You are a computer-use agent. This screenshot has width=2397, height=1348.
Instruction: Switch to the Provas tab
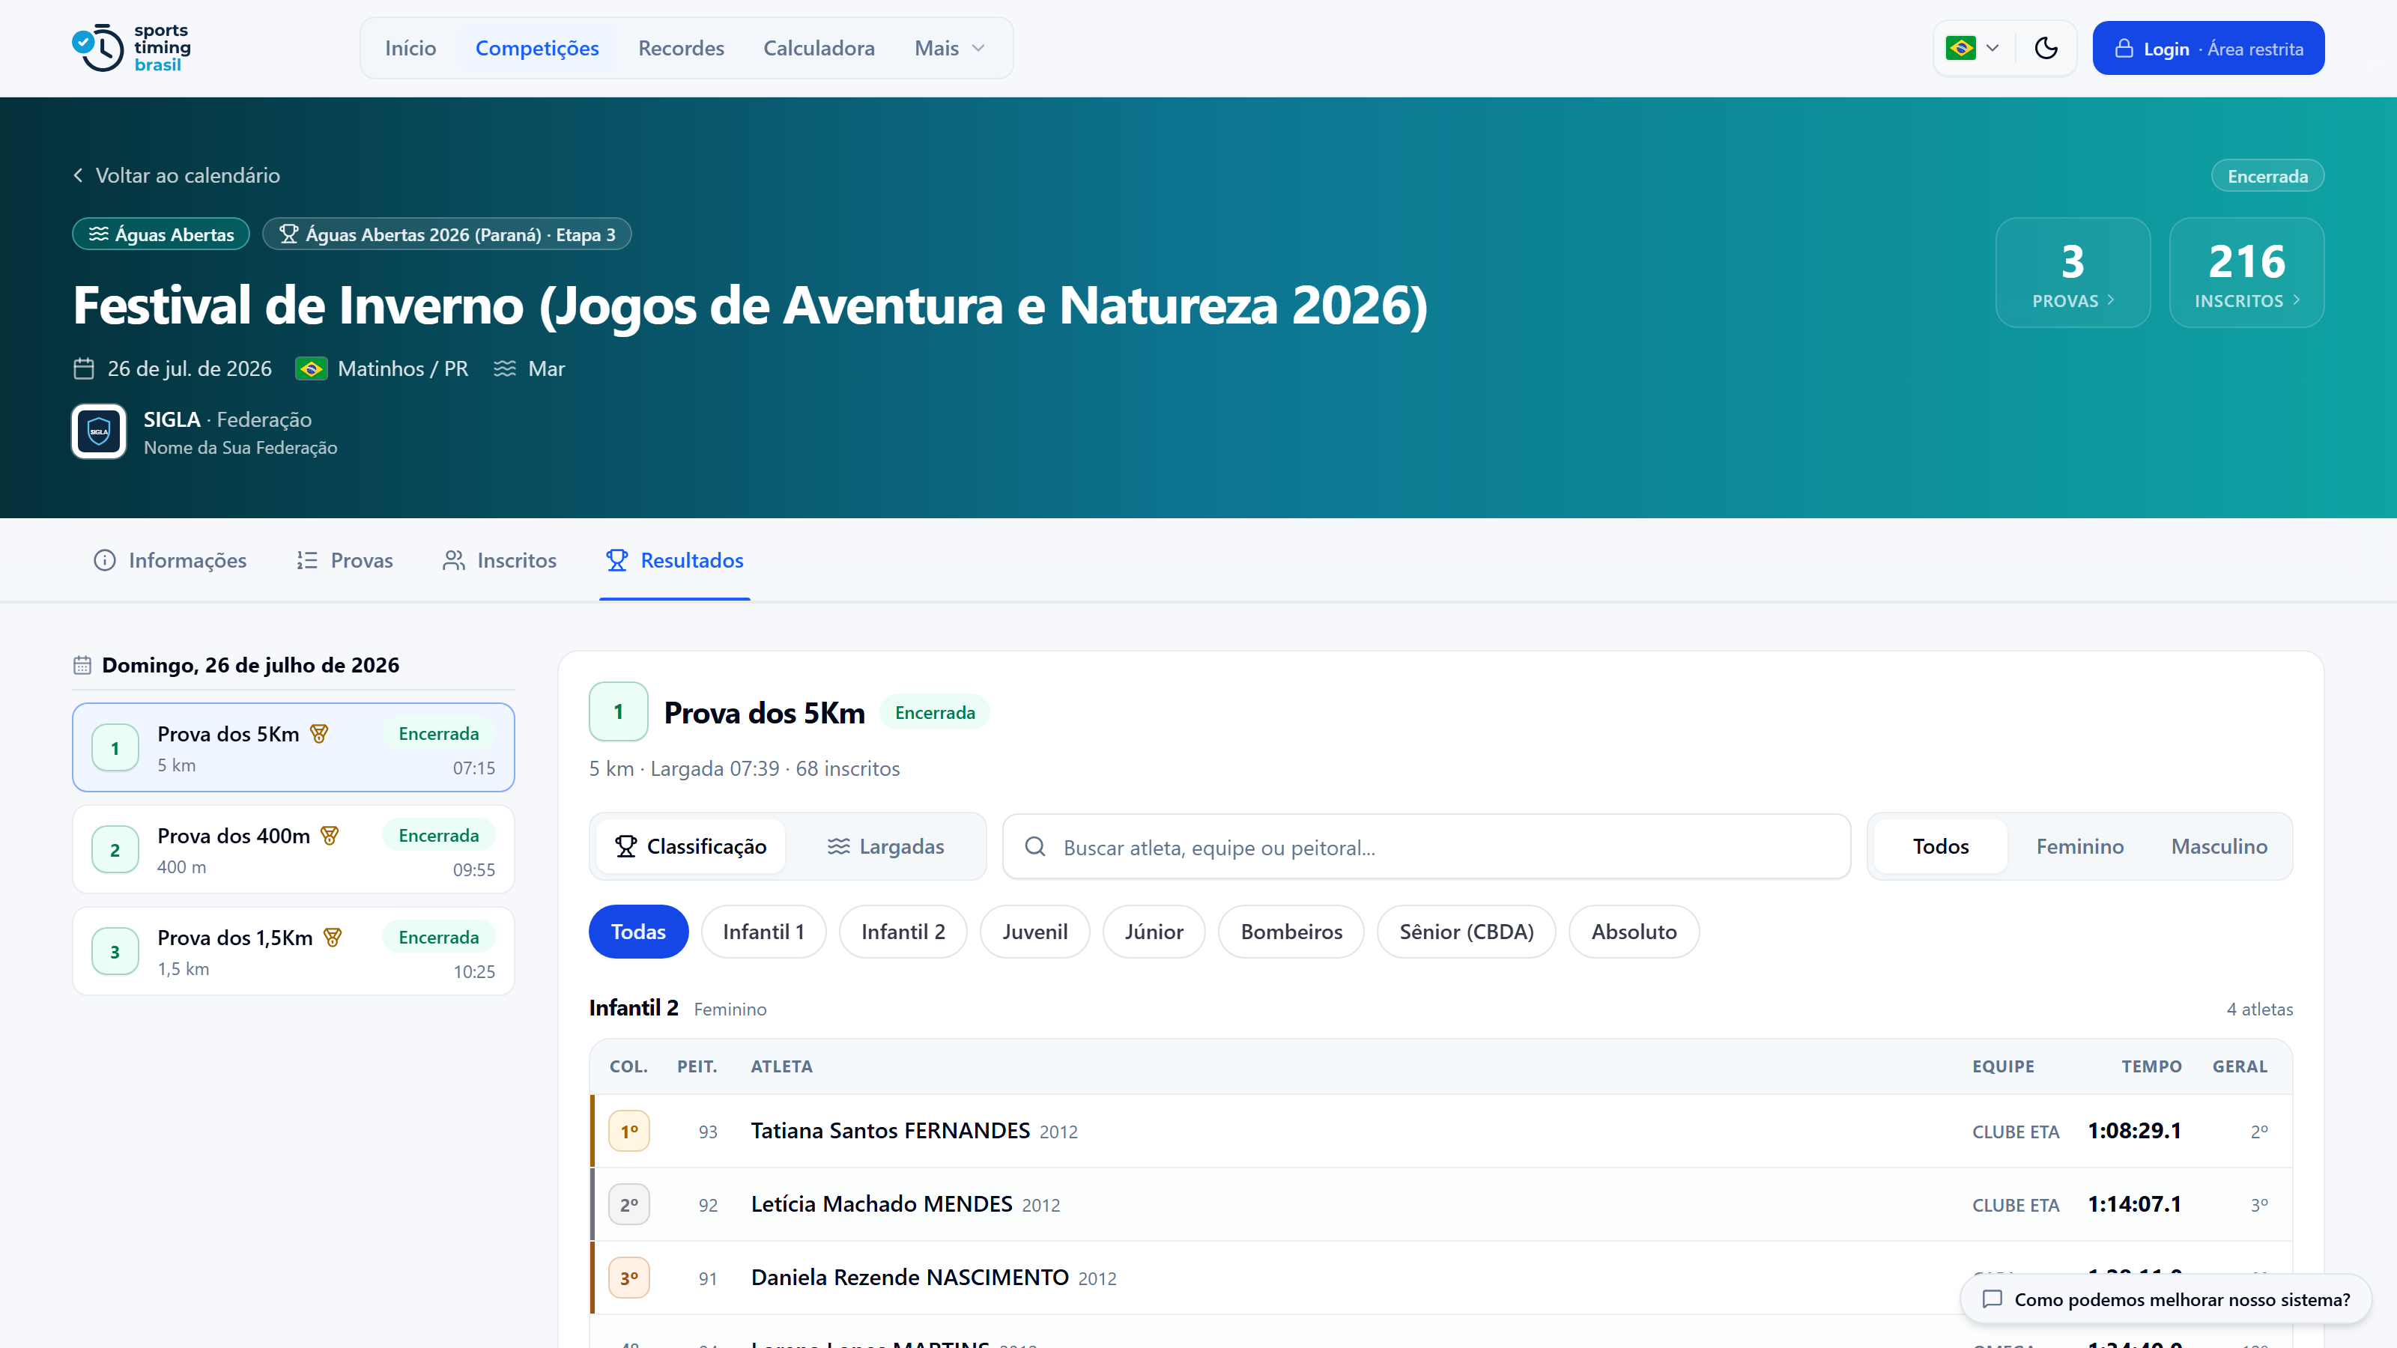(345, 561)
